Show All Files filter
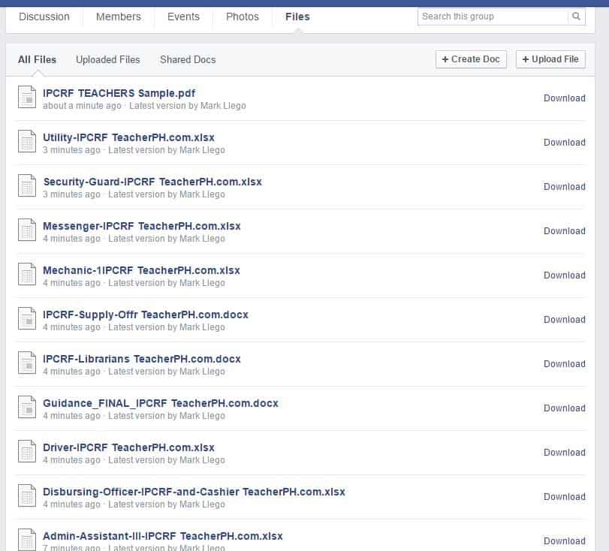 37,59
